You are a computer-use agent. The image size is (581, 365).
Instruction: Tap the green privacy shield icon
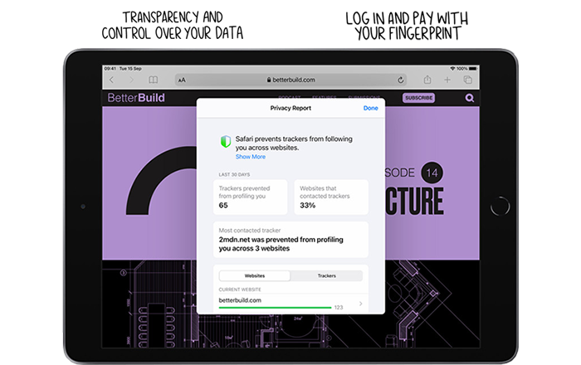click(226, 141)
